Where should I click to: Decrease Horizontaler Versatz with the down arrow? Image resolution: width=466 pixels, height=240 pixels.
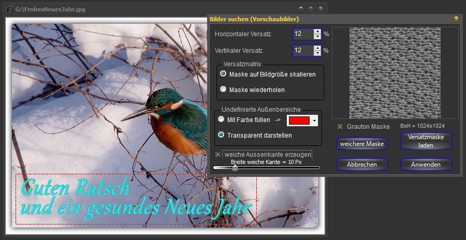pyautogui.click(x=318, y=37)
